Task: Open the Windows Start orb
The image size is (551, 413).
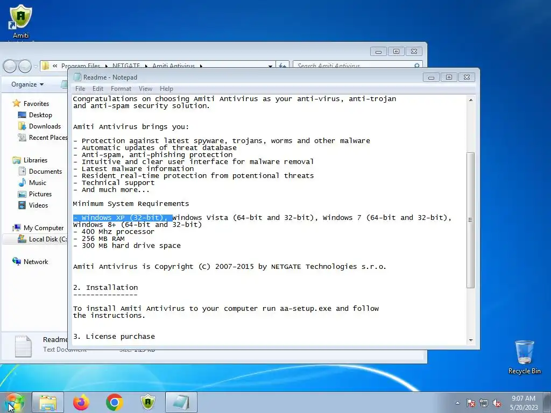Action: (15, 402)
